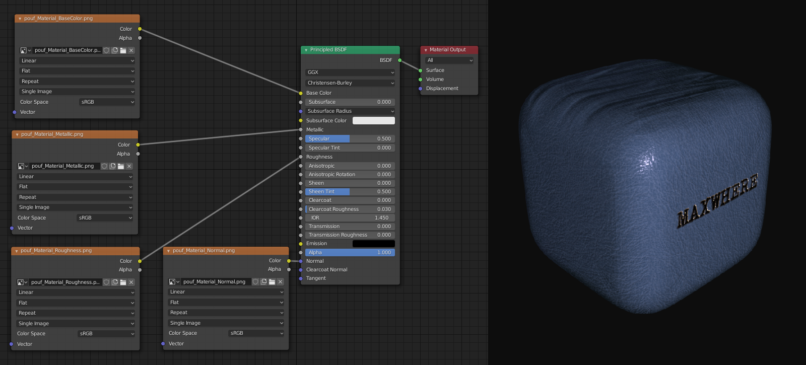Image resolution: width=806 pixels, height=365 pixels.
Task: Collapse the pouf_Material_BaseColor.png node
Action: [20, 19]
